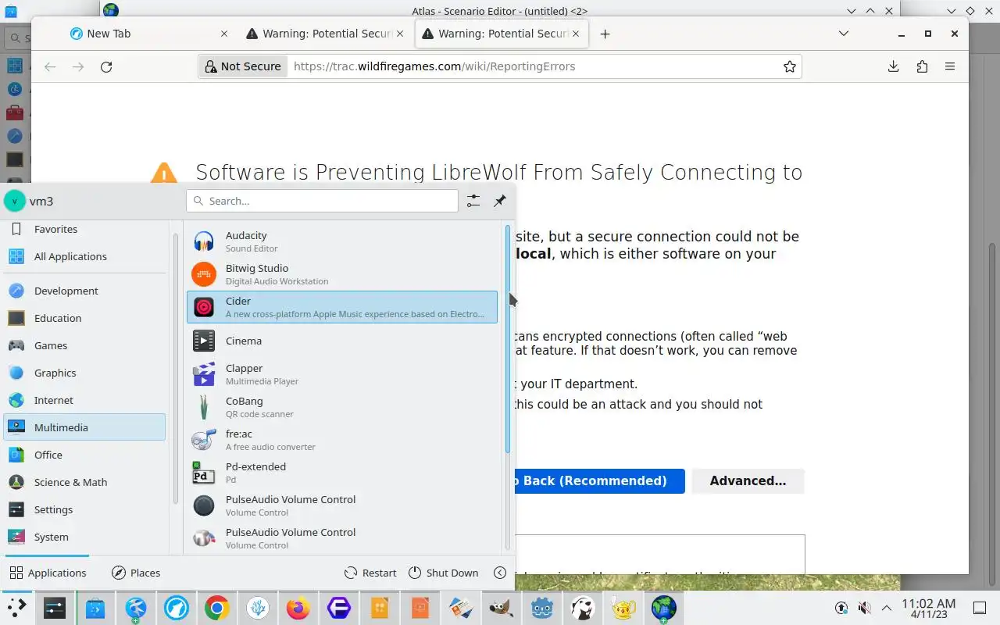Click the muted volume tray icon
The height and width of the screenshot is (625, 1000).
coord(864,608)
